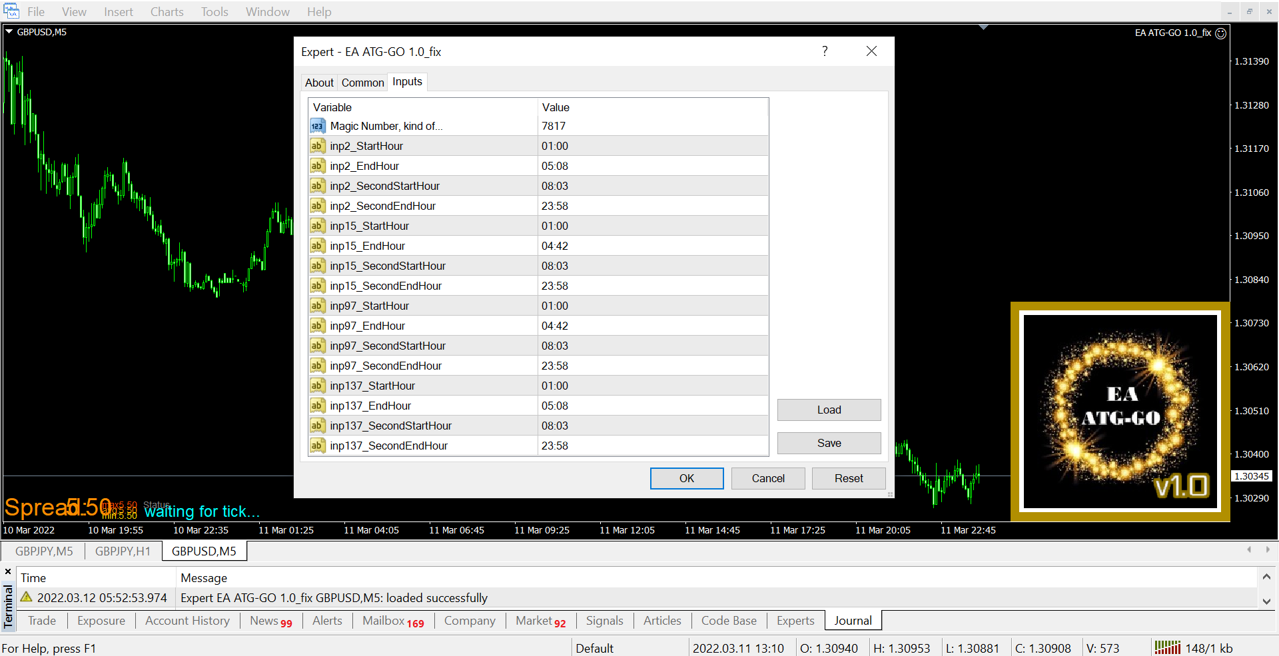Click the chart shift triangle marker at top
The image size is (1279, 656).
(x=983, y=27)
